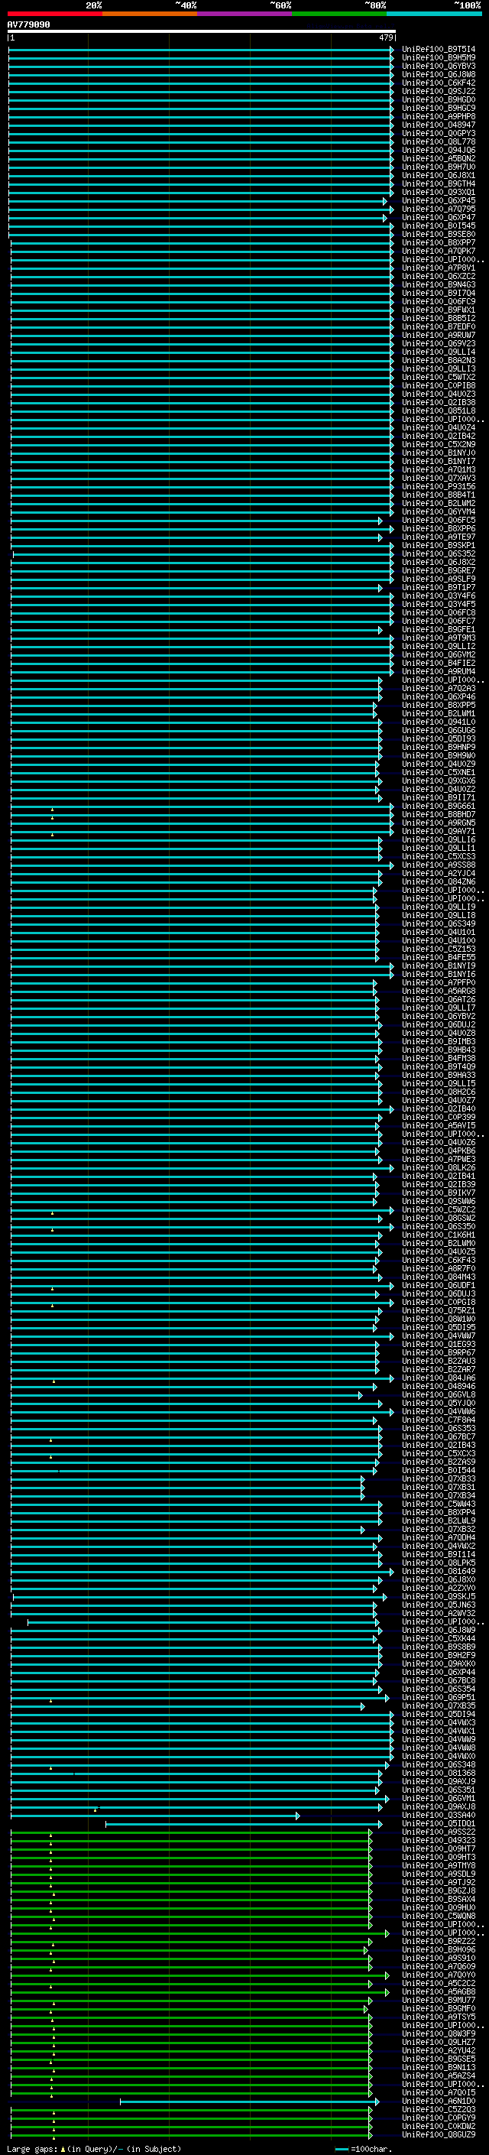Select hit UniRef100_A9SS22
The image size is (489, 2155).
pyautogui.click(x=438, y=1832)
